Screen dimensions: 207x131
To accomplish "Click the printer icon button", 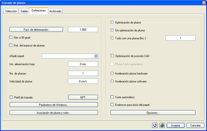I will point(162,125).
